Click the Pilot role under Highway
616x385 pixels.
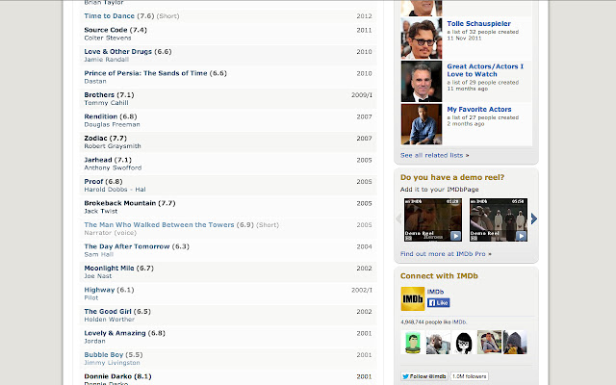pyautogui.click(x=91, y=297)
